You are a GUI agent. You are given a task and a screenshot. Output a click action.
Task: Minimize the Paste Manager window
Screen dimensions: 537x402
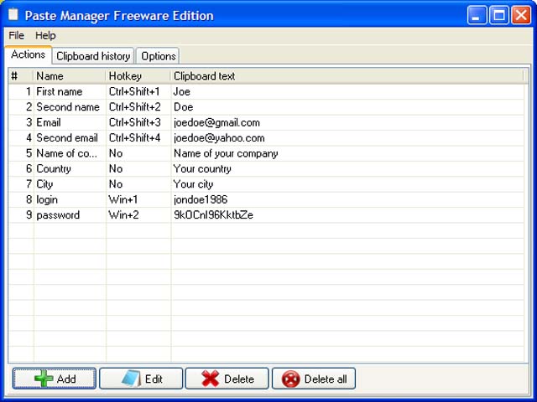pyautogui.click(x=477, y=15)
